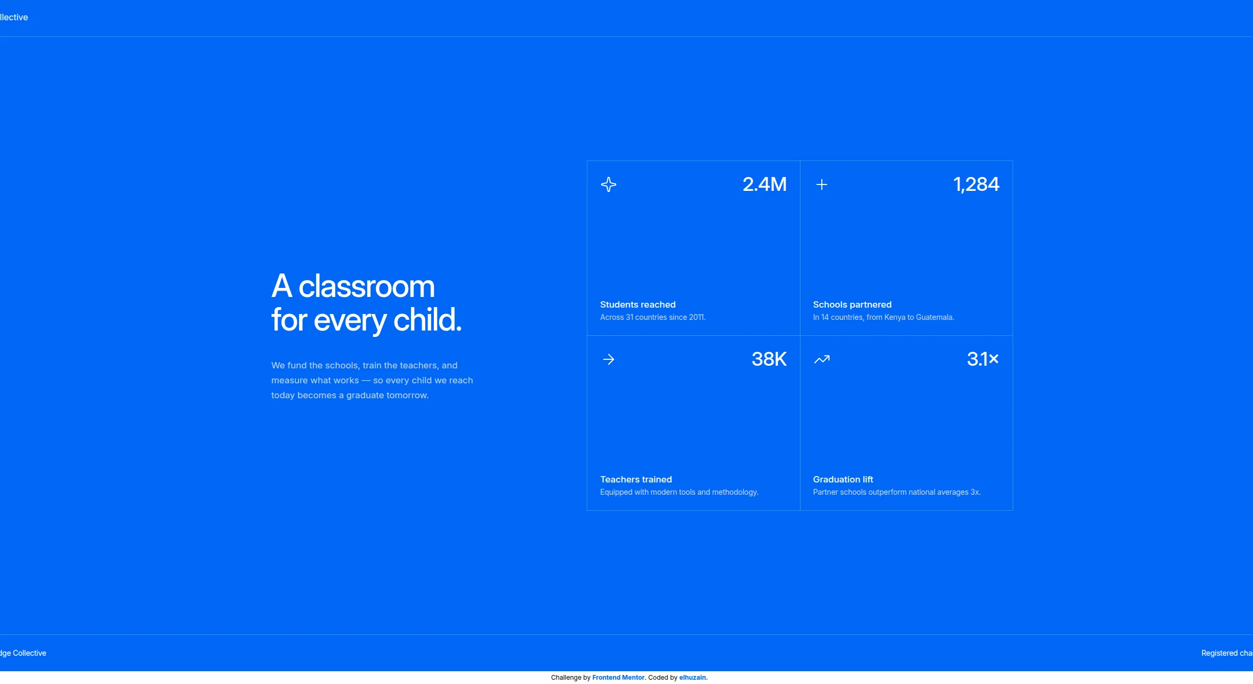1253x684 pixels.
Task: Click the 'A classroom for every child.' headline
Action: [x=366, y=303]
